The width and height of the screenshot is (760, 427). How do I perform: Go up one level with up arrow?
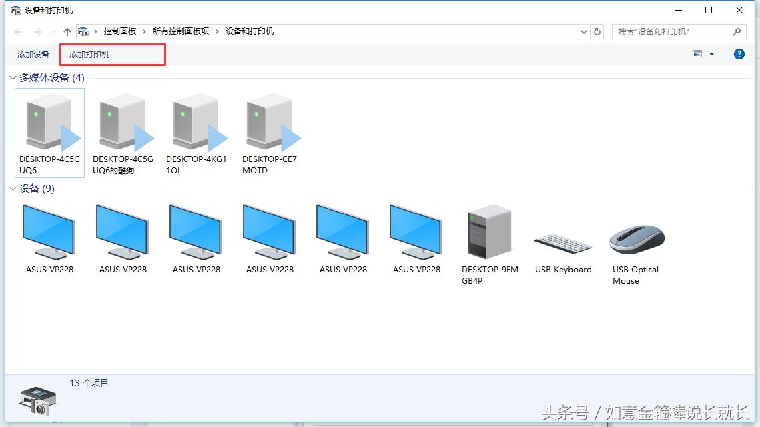[x=67, y=32]
